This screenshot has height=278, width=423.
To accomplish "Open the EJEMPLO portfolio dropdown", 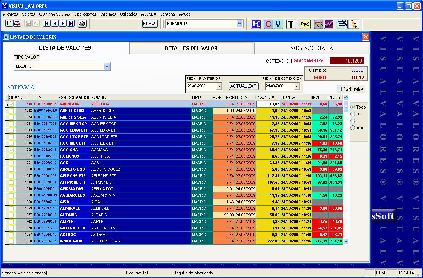I will coord(240,24).
